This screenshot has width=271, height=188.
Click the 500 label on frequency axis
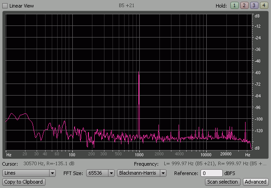click(118, 154)
